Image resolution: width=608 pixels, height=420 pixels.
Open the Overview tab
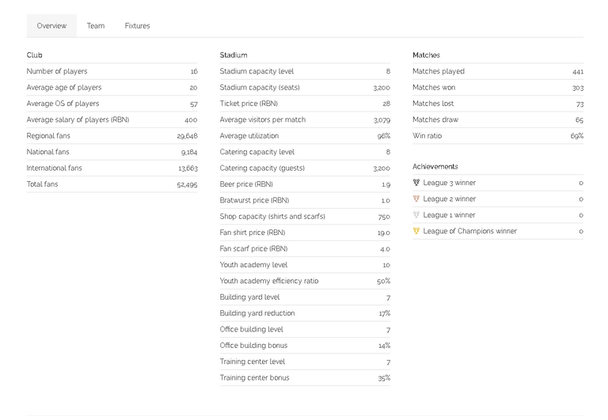51,25
